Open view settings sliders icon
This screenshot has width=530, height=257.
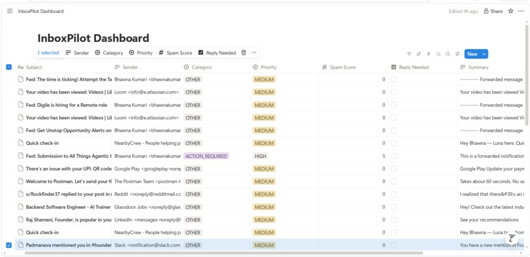[x=458, y=54]
